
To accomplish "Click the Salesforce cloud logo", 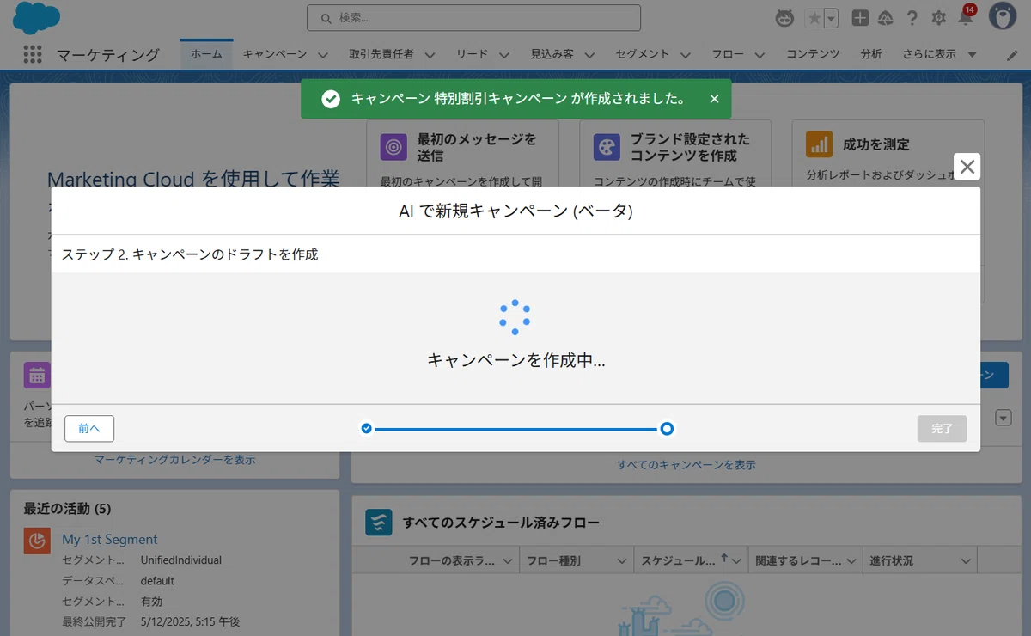I will coord(36,17).
